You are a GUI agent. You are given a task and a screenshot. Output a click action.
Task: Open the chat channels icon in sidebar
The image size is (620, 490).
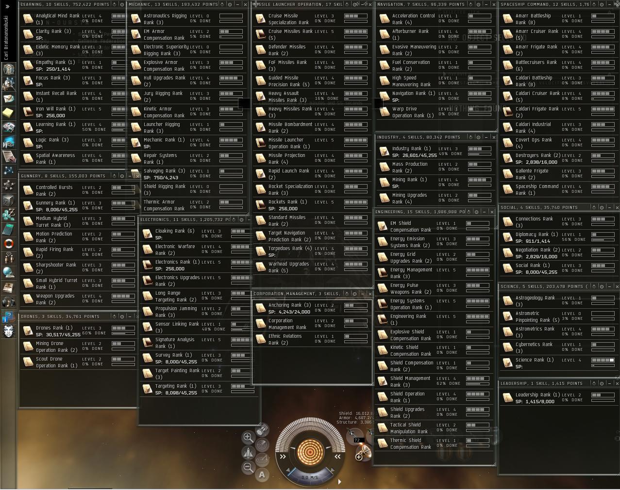(x=10, y=257)
